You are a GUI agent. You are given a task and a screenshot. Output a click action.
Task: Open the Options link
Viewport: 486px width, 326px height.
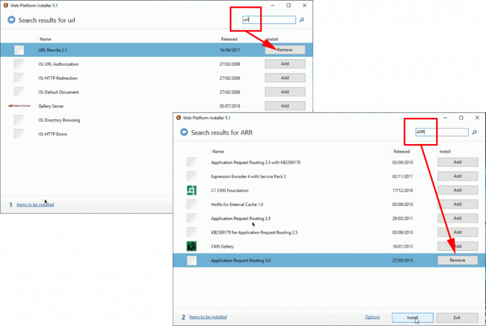tap(372, 317)
